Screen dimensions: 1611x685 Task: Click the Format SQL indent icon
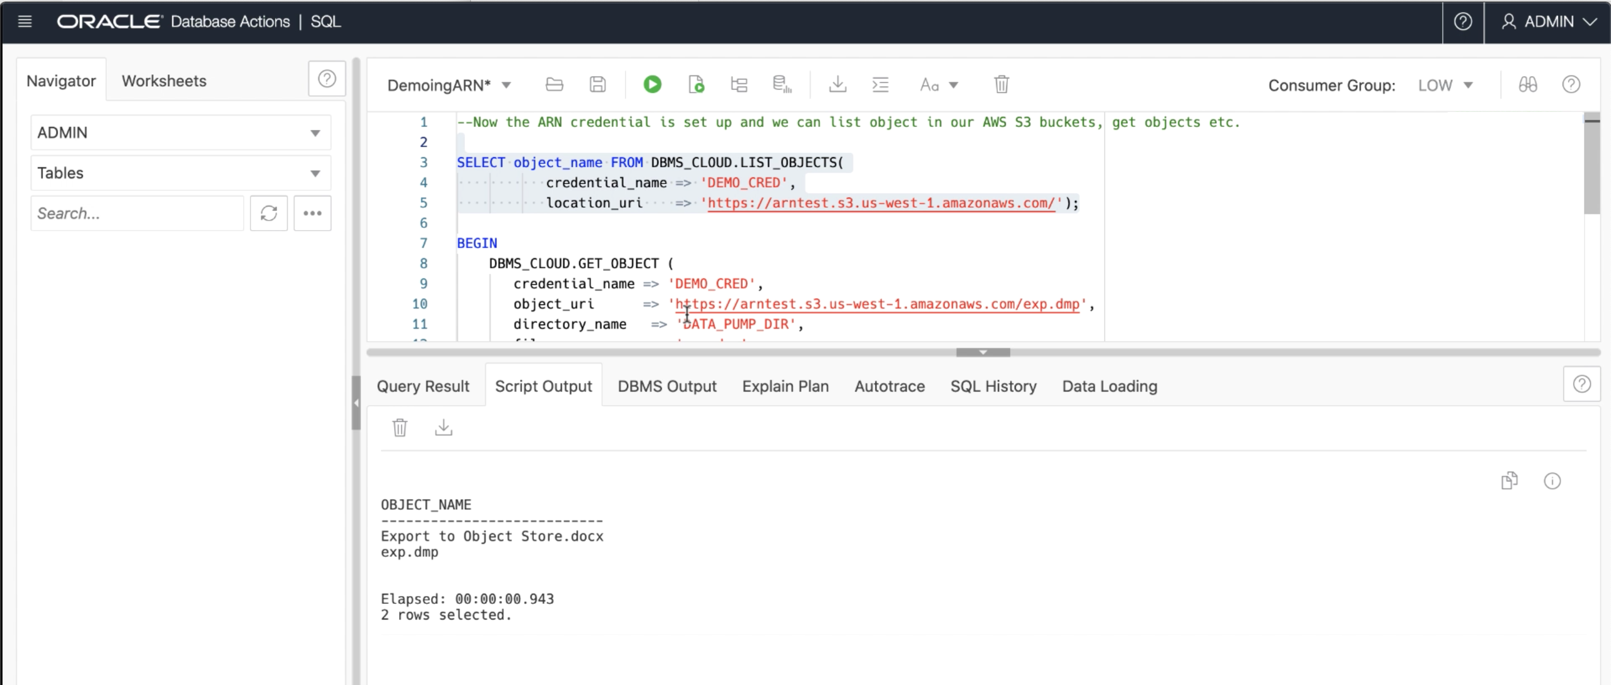coord(880,85)
